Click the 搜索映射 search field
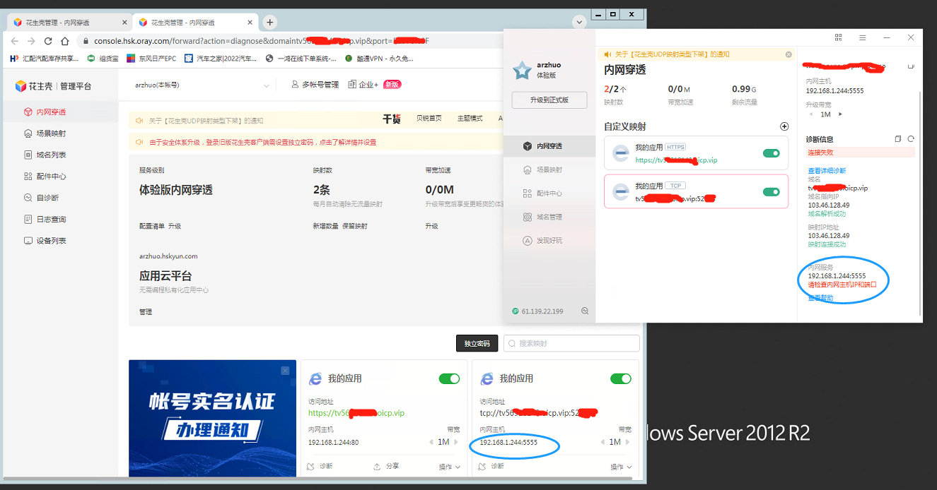The width and height of the screenshot is (937, 490). pos(571,343)
